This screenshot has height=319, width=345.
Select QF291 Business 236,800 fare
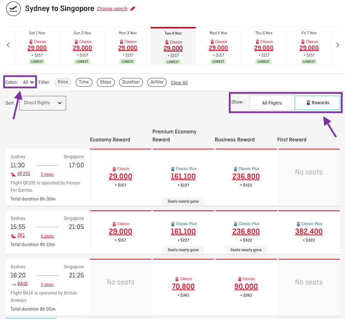tap(246, 176)
